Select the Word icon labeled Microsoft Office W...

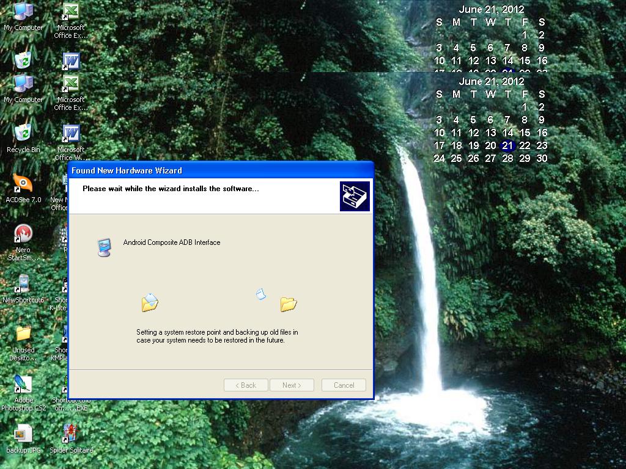coord(71,142)
